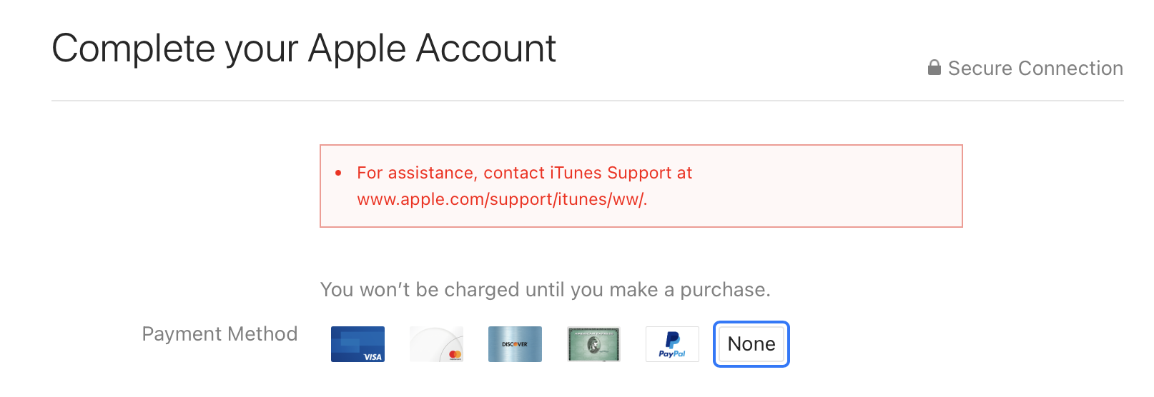Click the 'You won't be charged' notice
The height and width of the screenshot is (397, 1154).
coord(546,290)
